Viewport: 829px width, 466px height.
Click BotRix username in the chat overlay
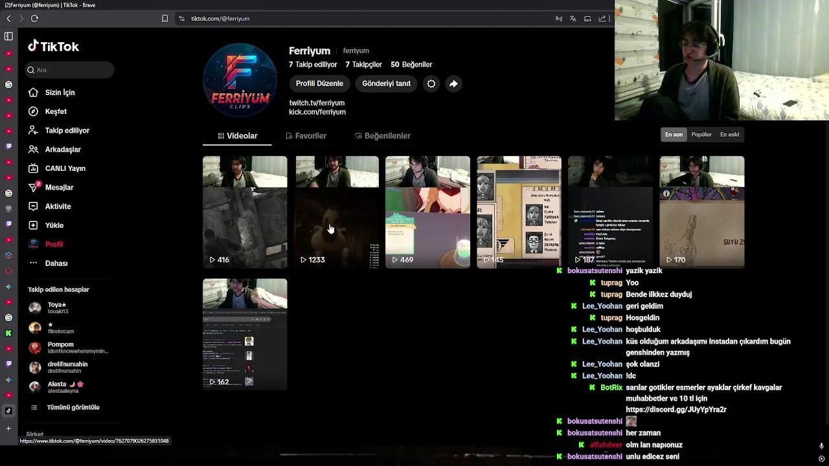(x=611, y=388)
